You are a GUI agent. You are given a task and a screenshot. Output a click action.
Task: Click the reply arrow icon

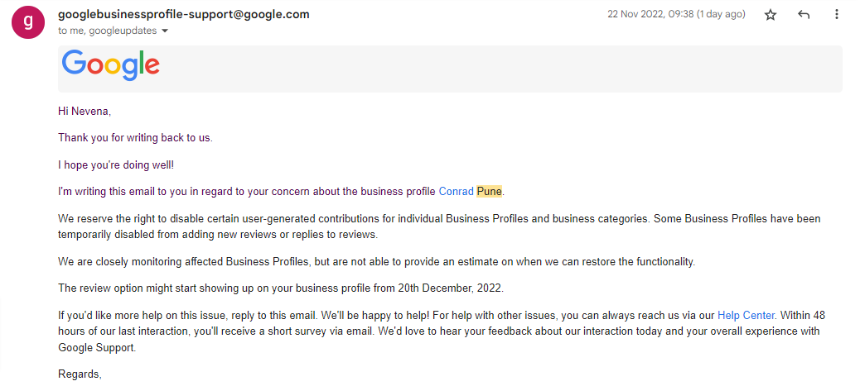point(804,15)
